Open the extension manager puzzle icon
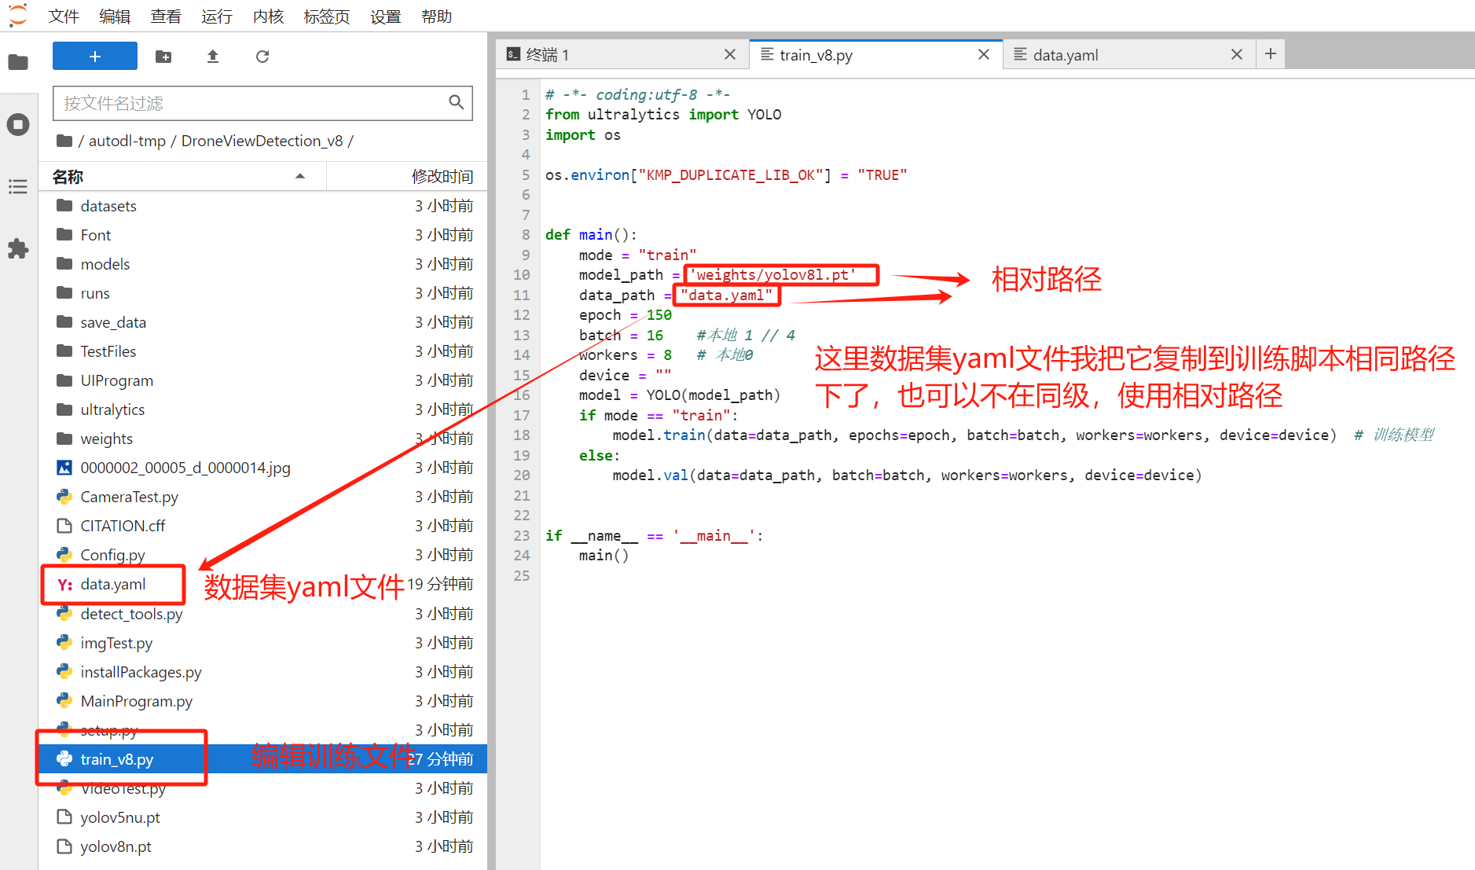Viewport: 1475px width, 870px height. (x=18, y=249)
